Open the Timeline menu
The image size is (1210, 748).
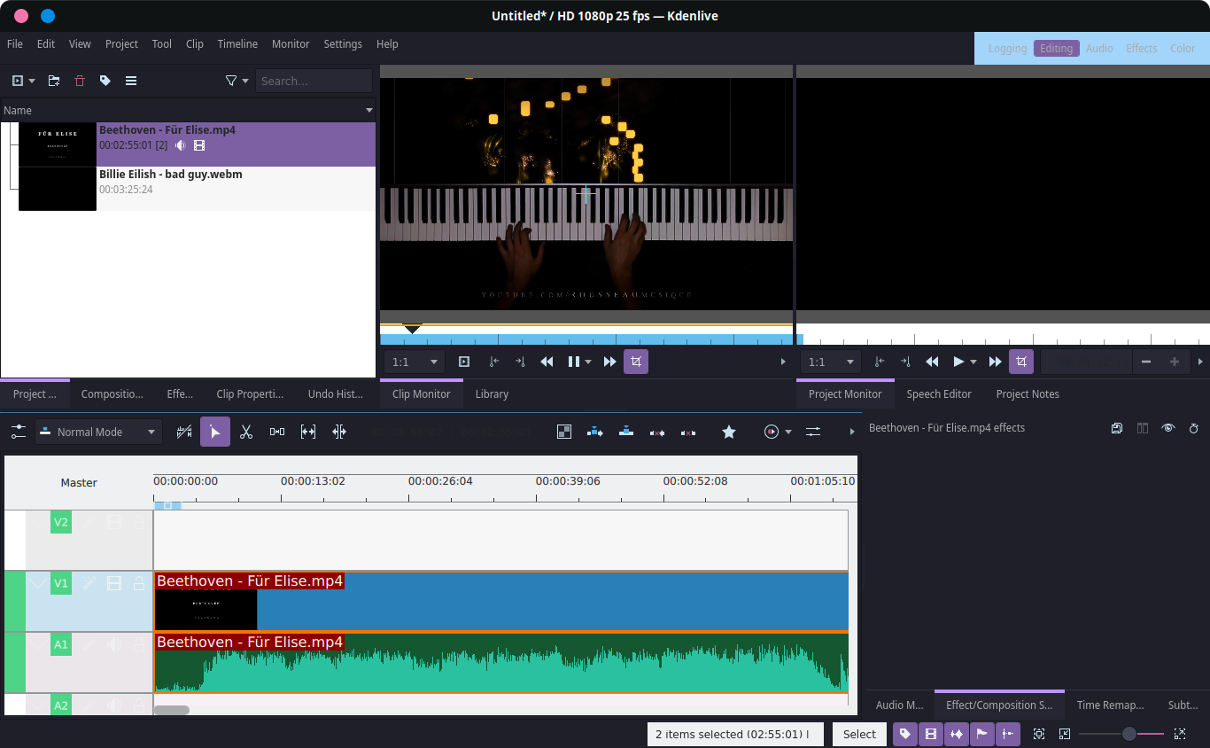click(237, 43)
